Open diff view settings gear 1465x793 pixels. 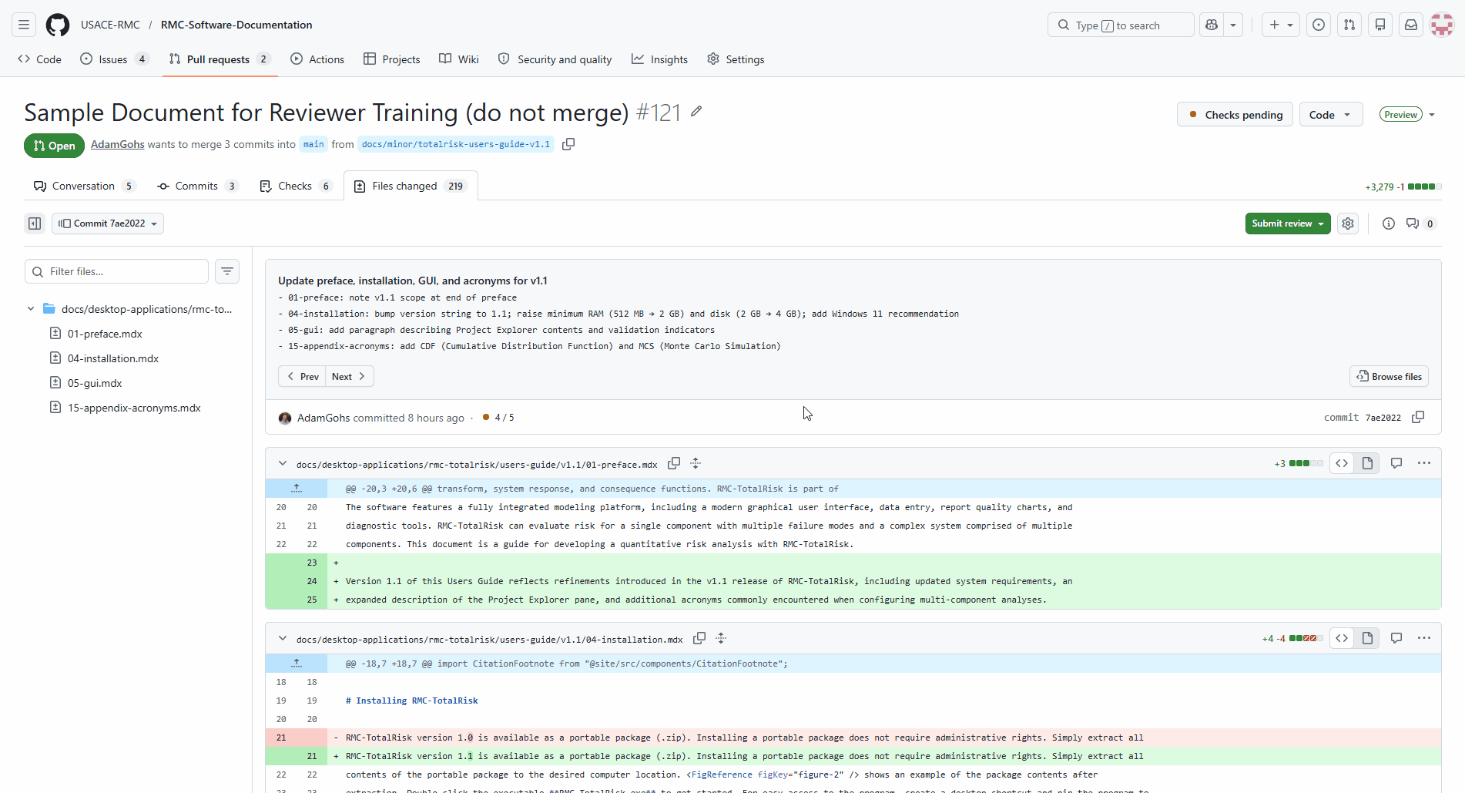(x=1348, y=223)
